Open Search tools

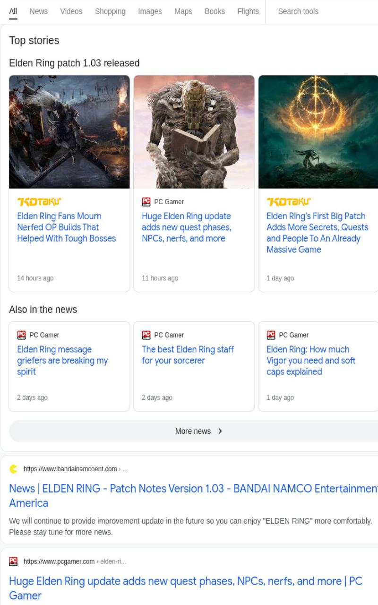[x=298, y=11]
